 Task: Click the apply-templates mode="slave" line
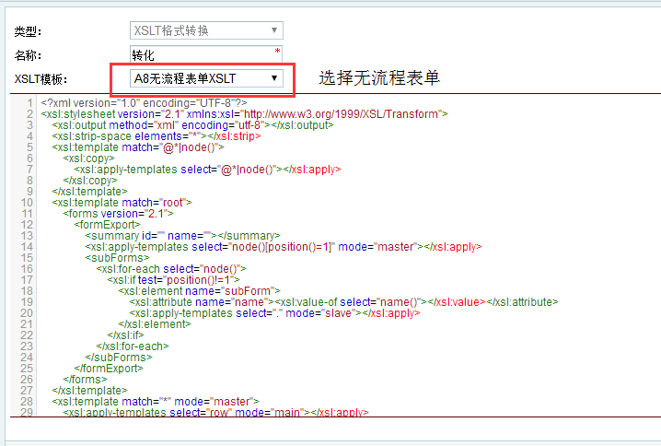(x=275, y=312)
